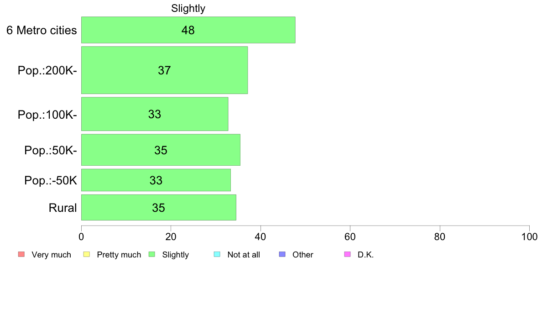Viewport: 542px width, 336px height.
Task: Click the yellow Pretty much legend swatch
Action: pos(87,254)
